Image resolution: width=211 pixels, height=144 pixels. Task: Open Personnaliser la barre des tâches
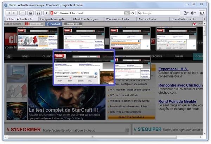pos(128,106)
